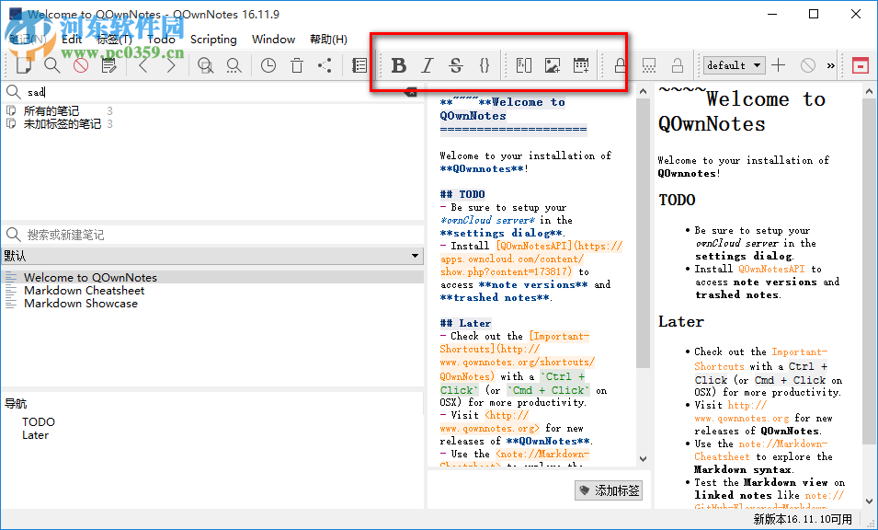Insert image into the note
The width and height of the screenshot is (878, 530).
point(552,65)
